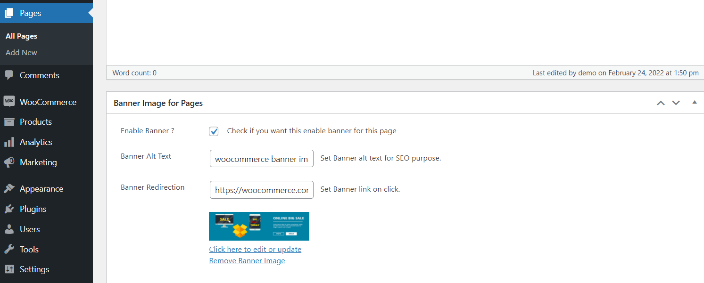Move the banner metabox up with the arrow

[661, 102]
